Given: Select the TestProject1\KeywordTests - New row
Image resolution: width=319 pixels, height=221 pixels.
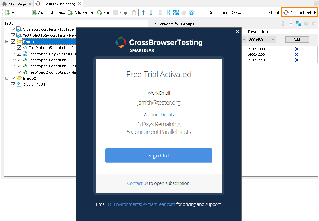Looking at the screenshot, I should coord(49,35).
